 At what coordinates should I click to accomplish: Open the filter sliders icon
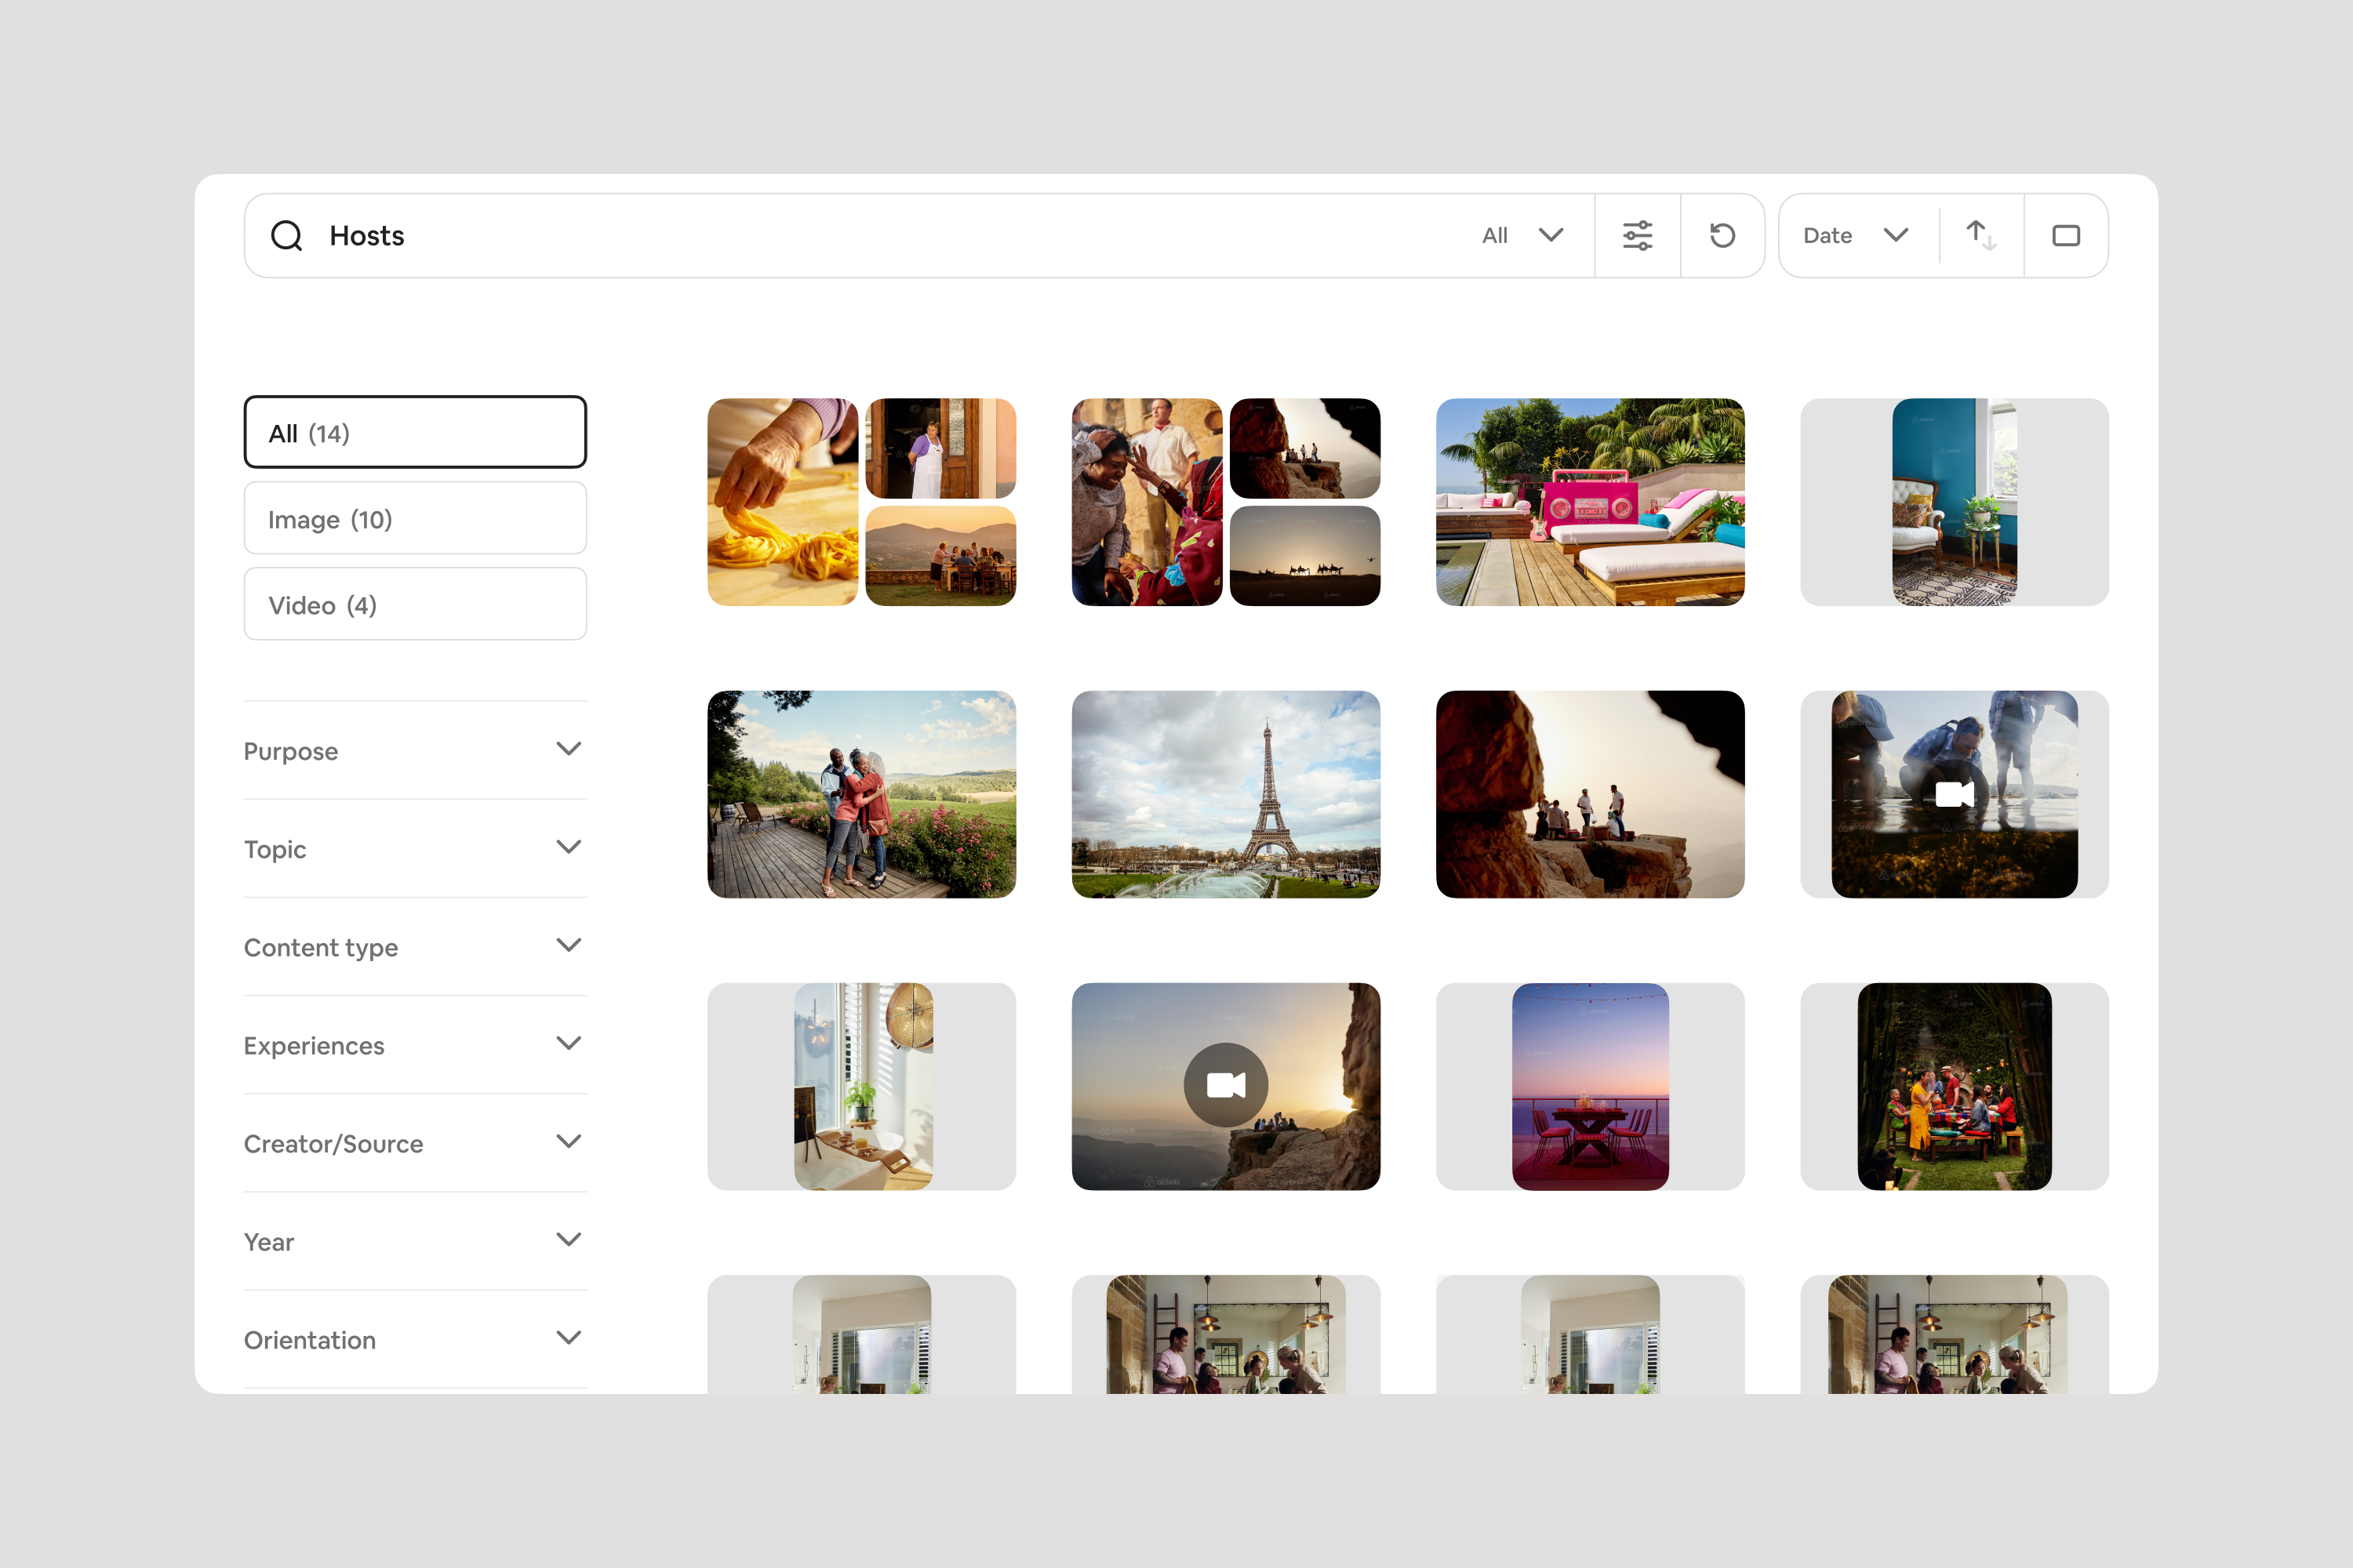point(1638,236)
